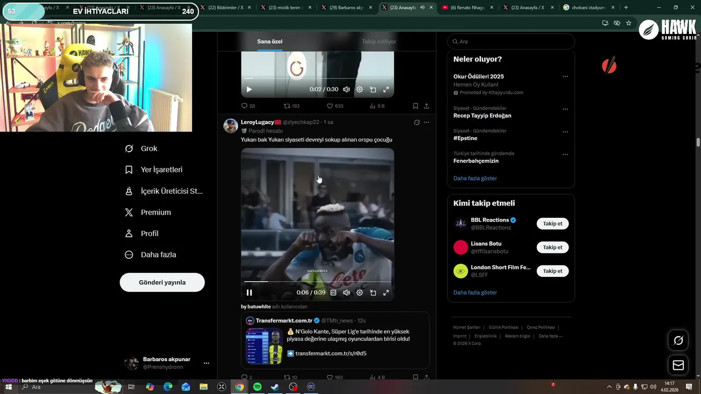Switch to the Takip ediliyor tab
Viewport: 701px width, 394px height.
click(379, 42)
